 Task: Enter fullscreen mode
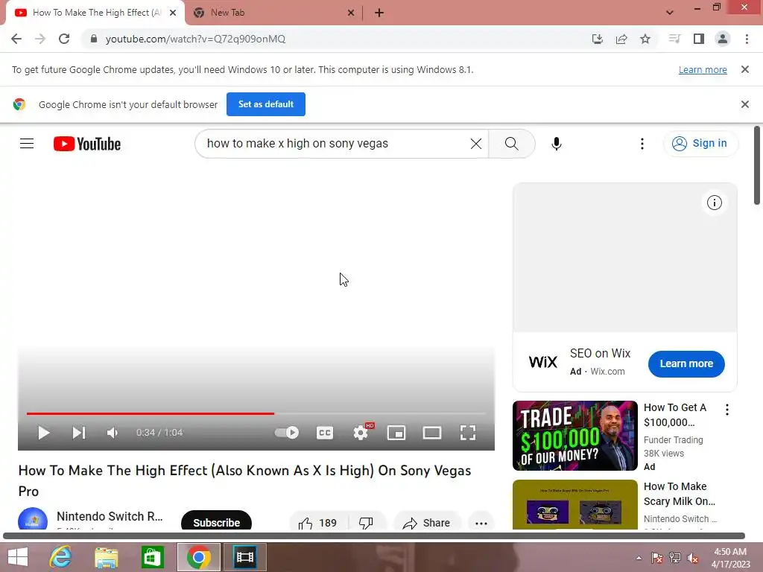[468, 433]
